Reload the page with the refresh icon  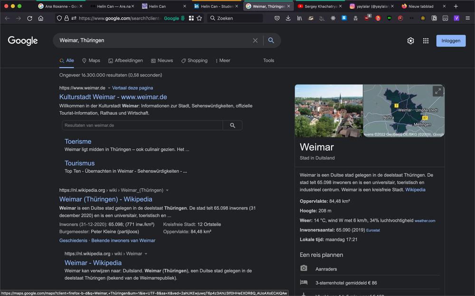[29, 18]
